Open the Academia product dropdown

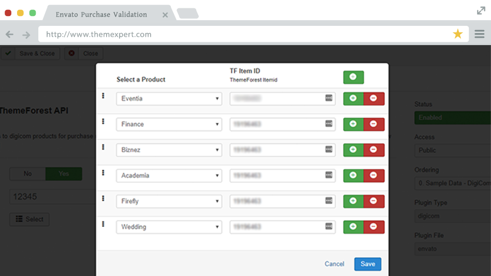click(x=169, y=176)
